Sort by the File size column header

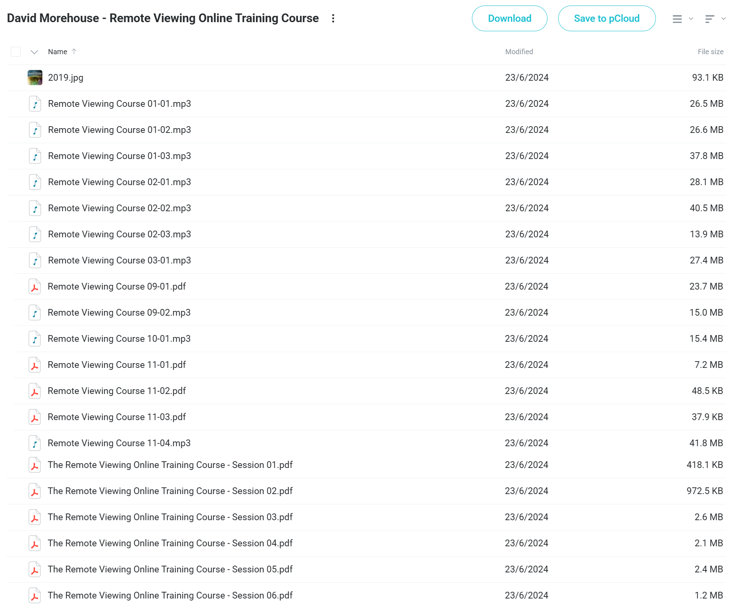pyautogui.click(x=710, y=52)
